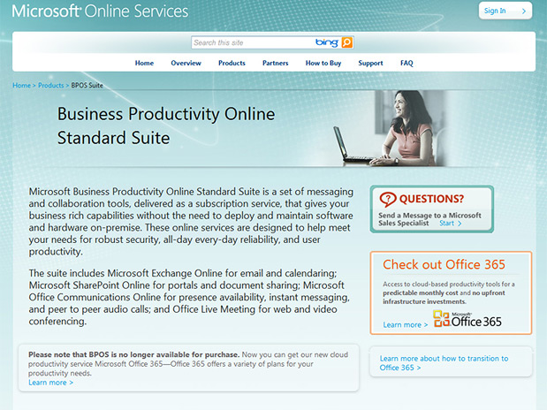Click the Questions speech bubble icon
547x410 pixels.
coord(388,199)
